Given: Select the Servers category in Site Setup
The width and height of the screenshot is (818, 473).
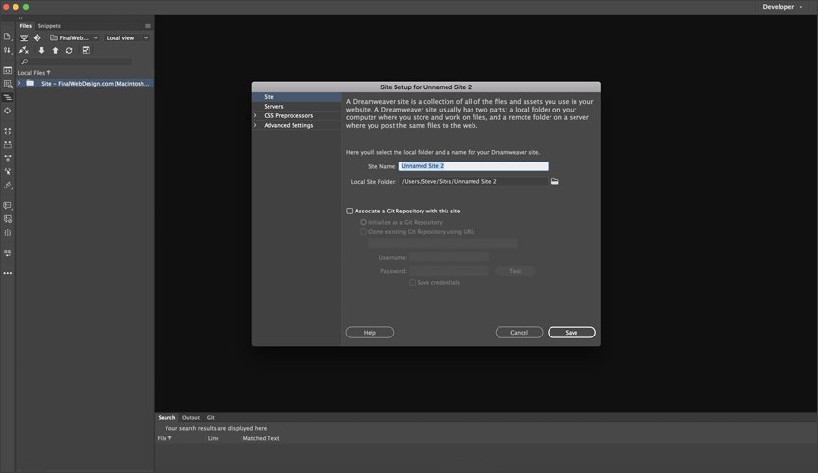Looking at the screenshot, I should [273, 107].
